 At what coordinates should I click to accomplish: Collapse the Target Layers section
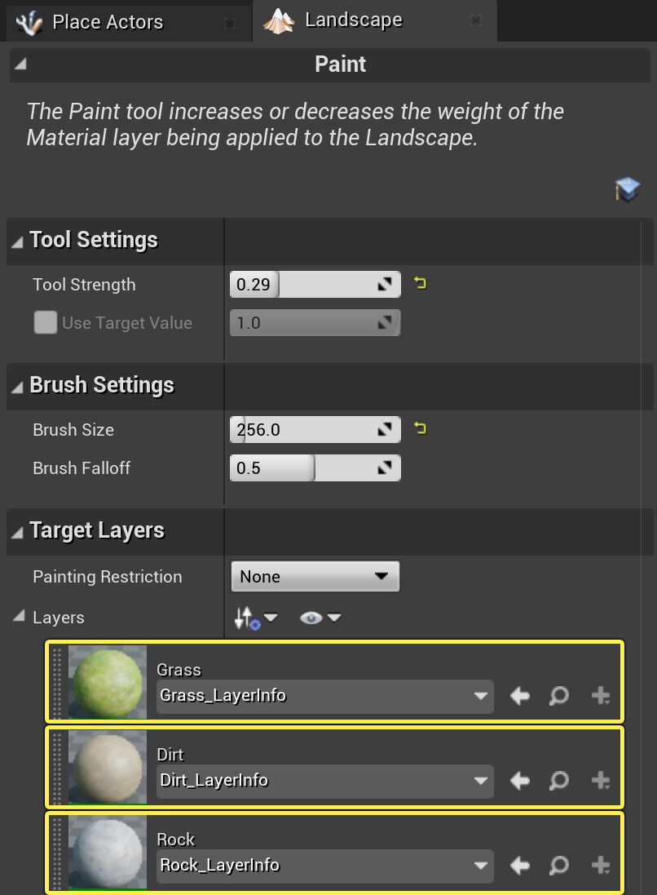(16, 531)
